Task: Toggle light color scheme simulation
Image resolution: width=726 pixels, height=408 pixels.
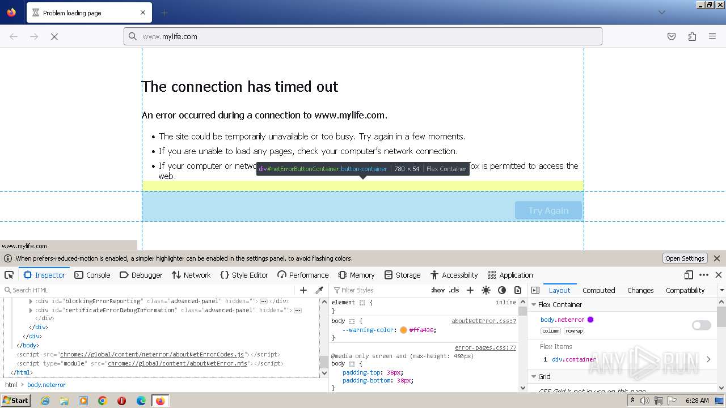Action: click(486, 290)
